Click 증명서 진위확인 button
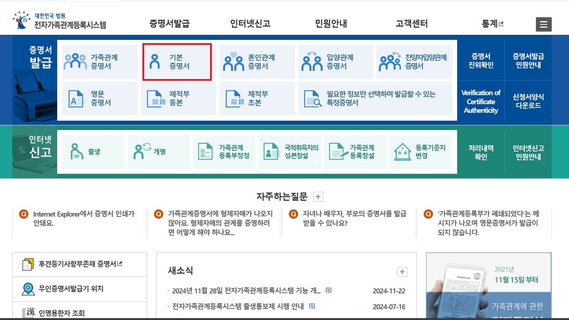 coord(481,61)
